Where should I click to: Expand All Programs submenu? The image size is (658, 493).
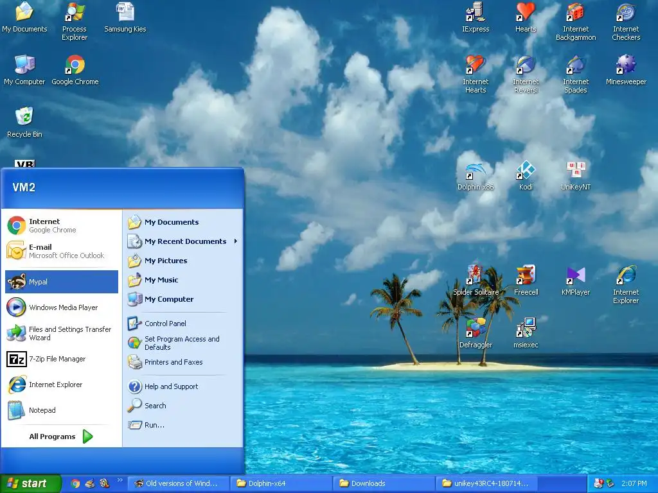61,437
